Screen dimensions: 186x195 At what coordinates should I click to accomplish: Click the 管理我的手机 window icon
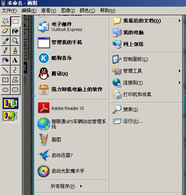(44, 42)
